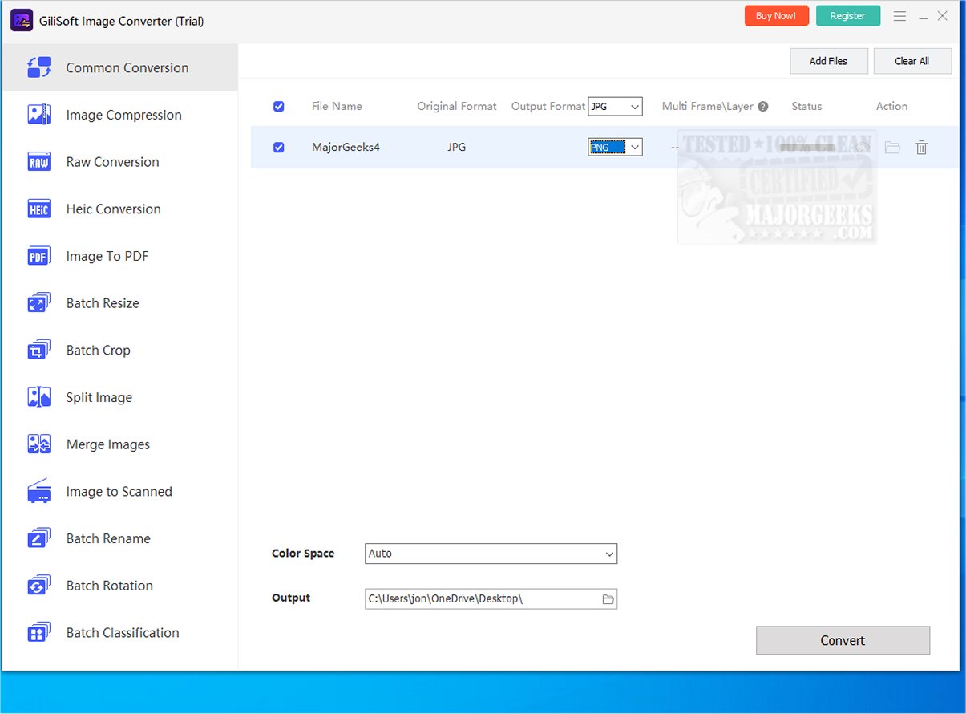
Task: Click the Original Format column header
Action: click(x=457, y=106)
